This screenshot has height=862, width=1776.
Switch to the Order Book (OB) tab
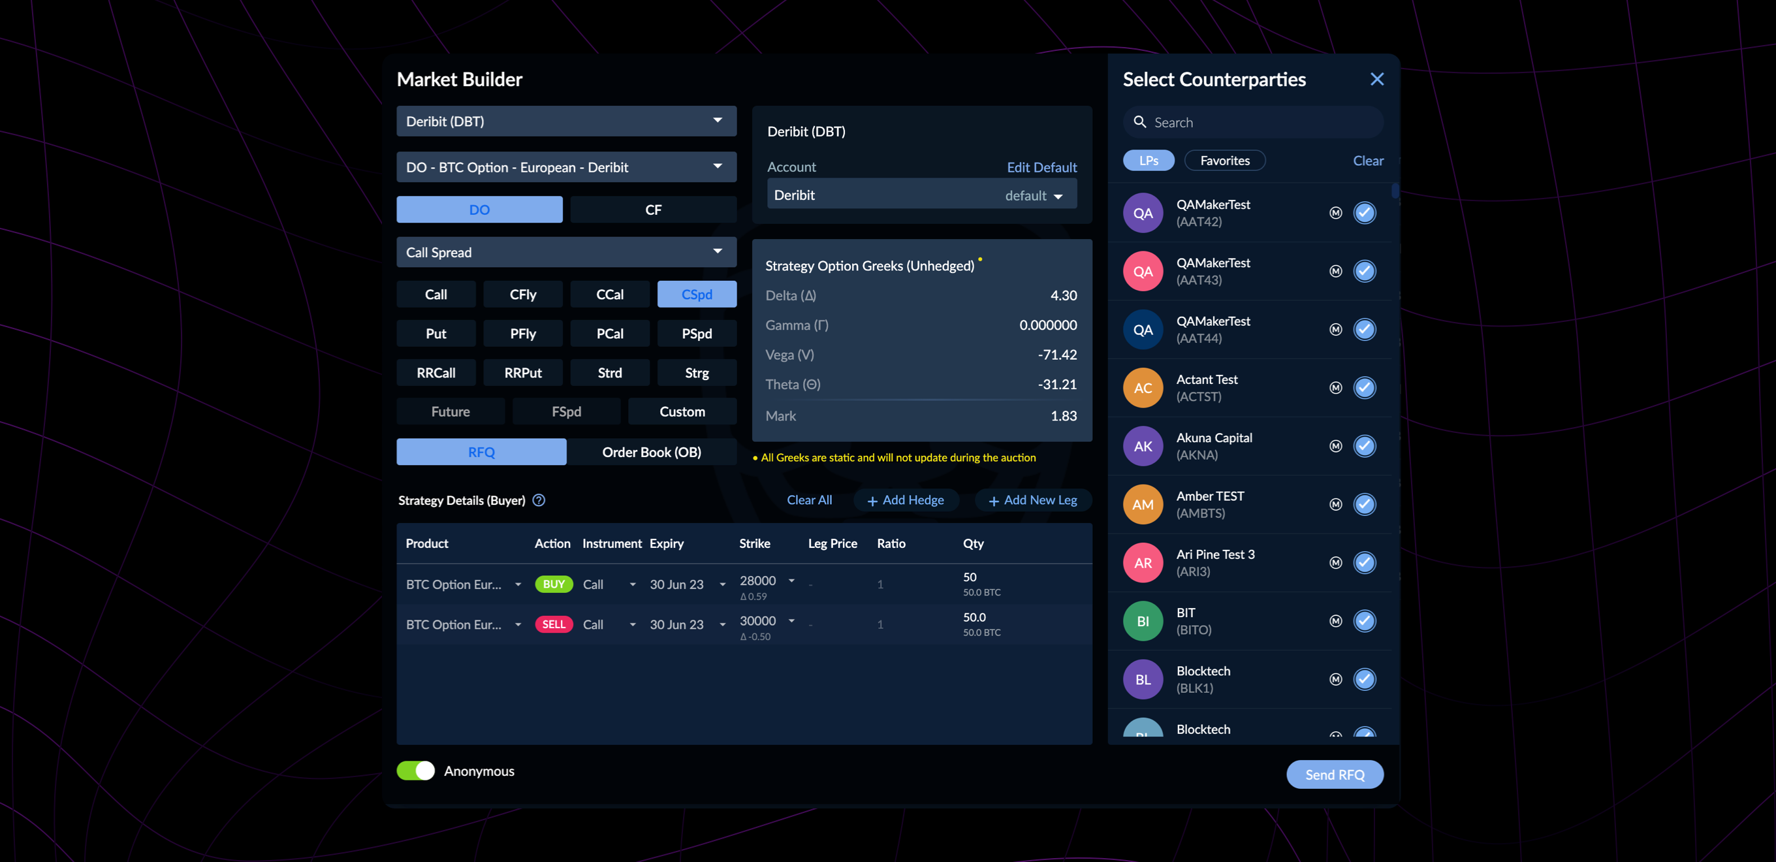[x=652, y=453]
